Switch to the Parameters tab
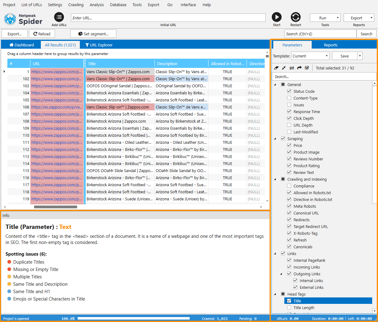 292,45
